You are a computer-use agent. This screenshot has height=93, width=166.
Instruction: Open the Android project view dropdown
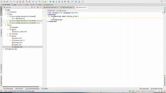tap(15, 7)
